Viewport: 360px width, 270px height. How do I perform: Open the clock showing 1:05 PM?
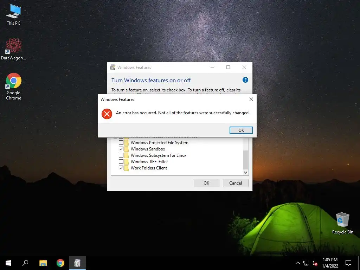pyautogui.click(x=330, y=263)
